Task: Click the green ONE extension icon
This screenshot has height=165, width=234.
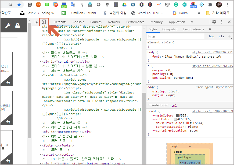Action: tap(185, 5)
